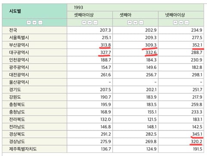Select the 울산광역시 row label
The image size is (207, 156).
19,82
